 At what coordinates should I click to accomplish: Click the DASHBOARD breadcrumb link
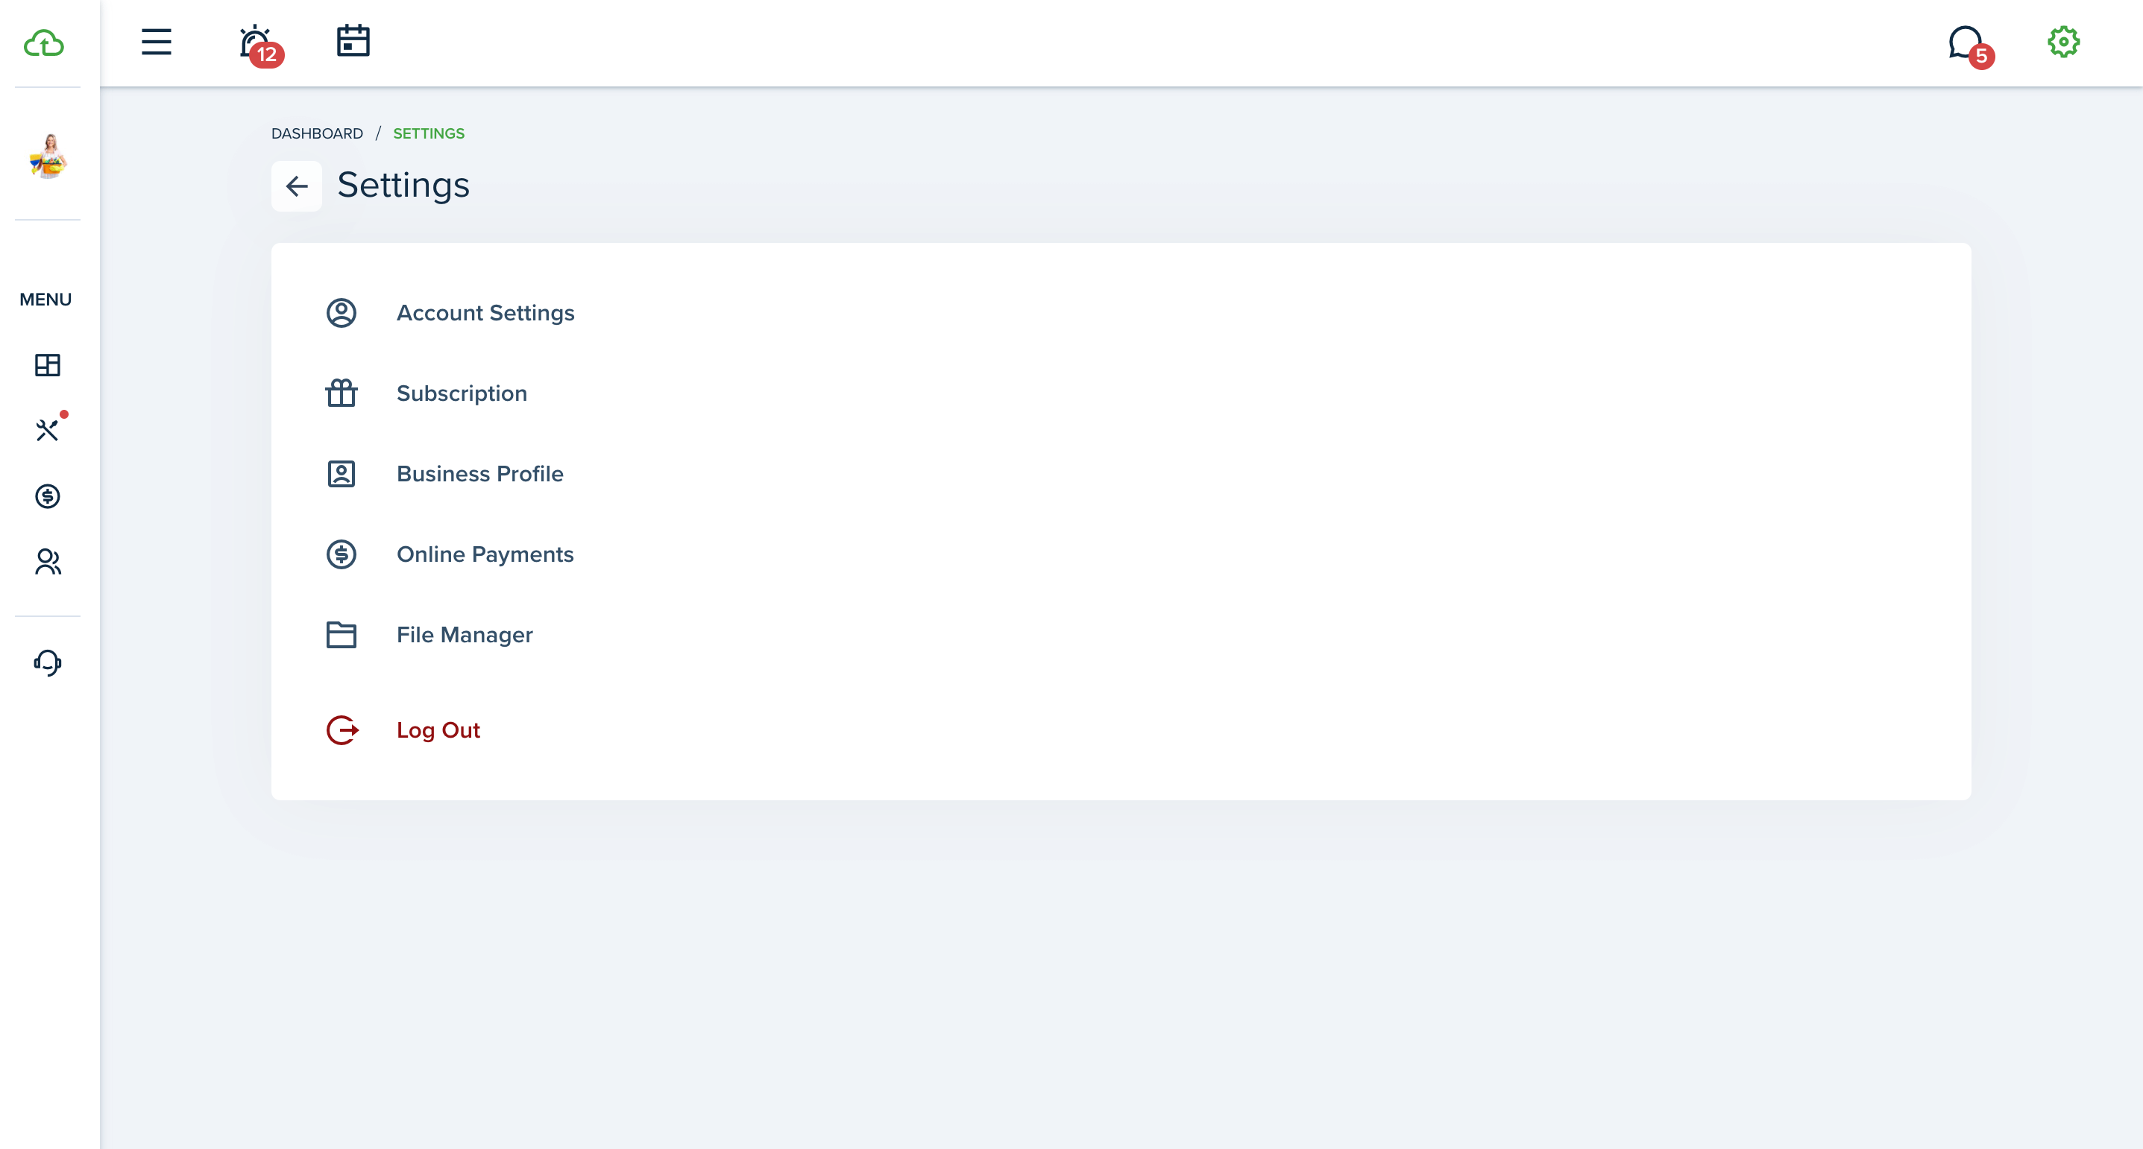click(x=317, y=134)
